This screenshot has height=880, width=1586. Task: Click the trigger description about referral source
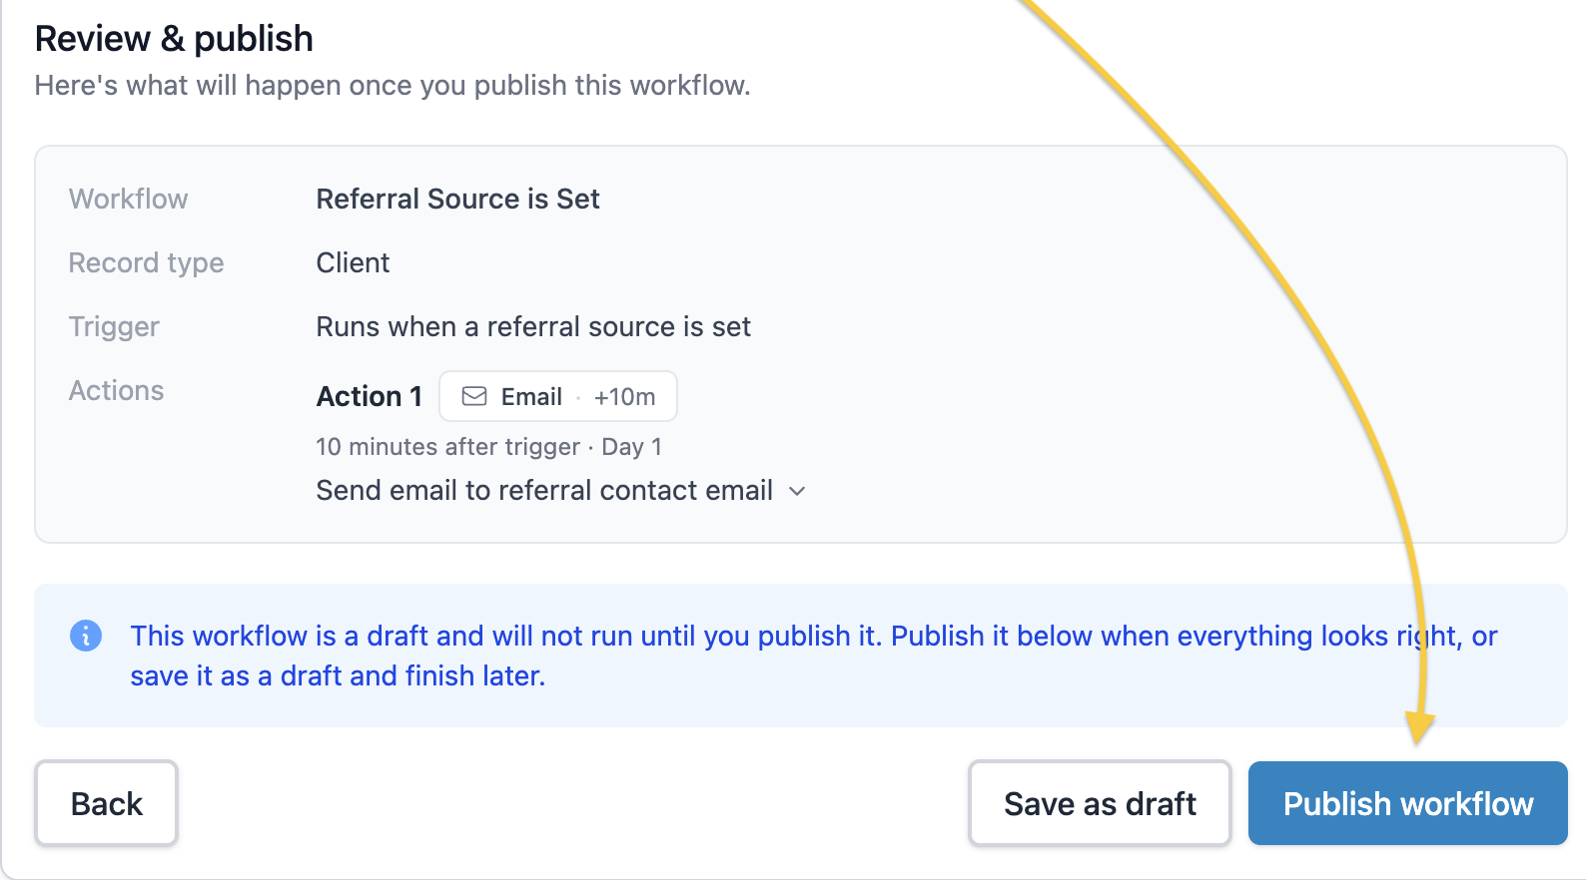533,326
